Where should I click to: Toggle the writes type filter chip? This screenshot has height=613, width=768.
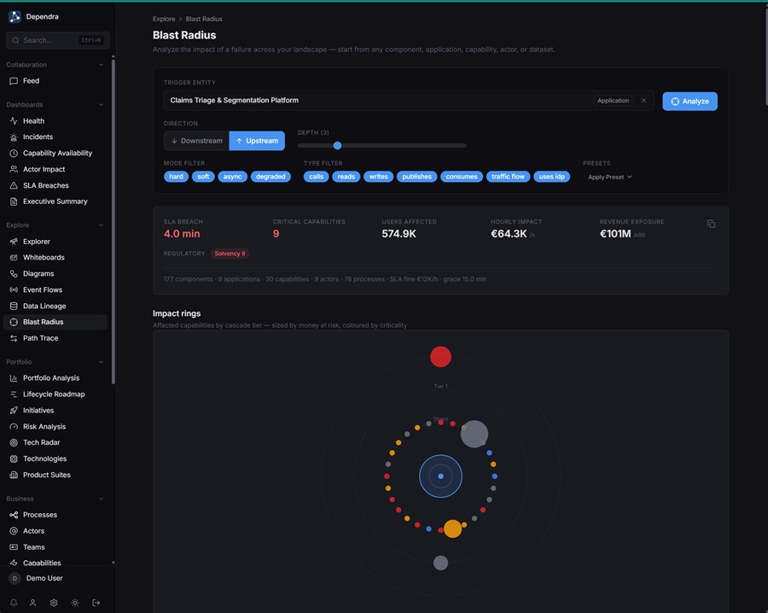378,177
